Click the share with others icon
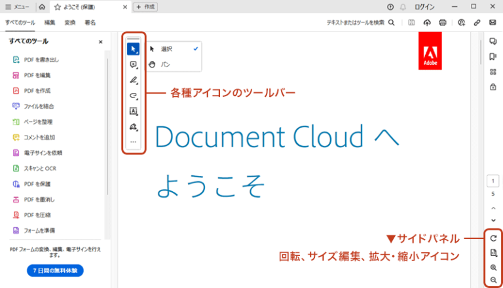503x288 pixels. [x=461, y=22]
